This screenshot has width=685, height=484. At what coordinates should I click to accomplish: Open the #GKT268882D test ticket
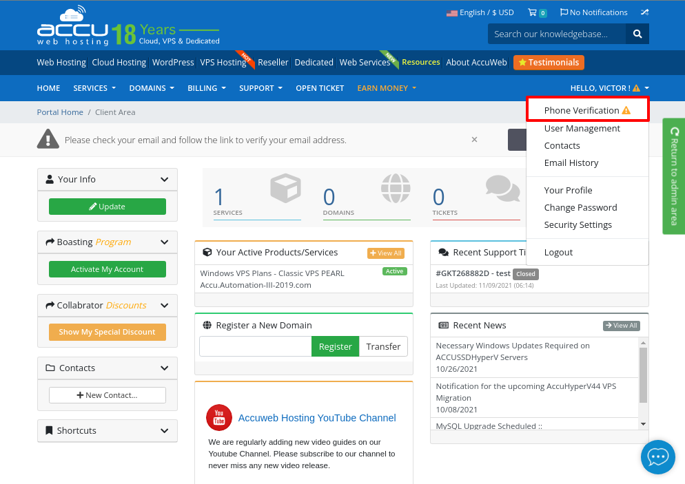473,273
